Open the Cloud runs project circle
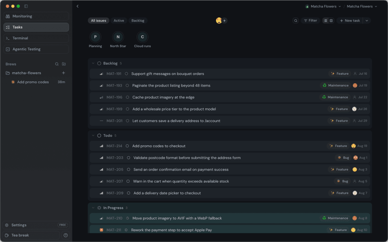388x242 pixels. point(142,37)
